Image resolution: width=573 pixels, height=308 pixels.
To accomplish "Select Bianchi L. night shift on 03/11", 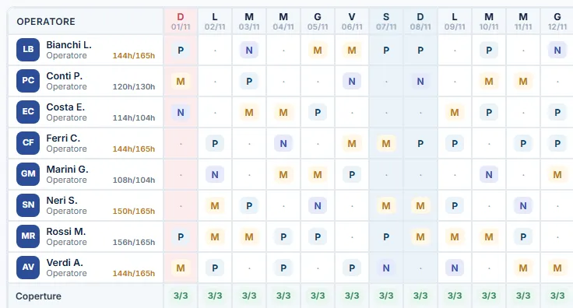I will pos(249,51).
